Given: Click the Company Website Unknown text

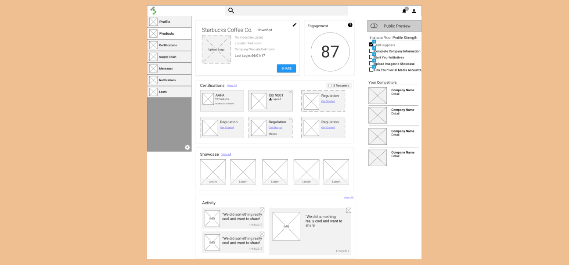Looking at the screenshot, I should (255, 49).
